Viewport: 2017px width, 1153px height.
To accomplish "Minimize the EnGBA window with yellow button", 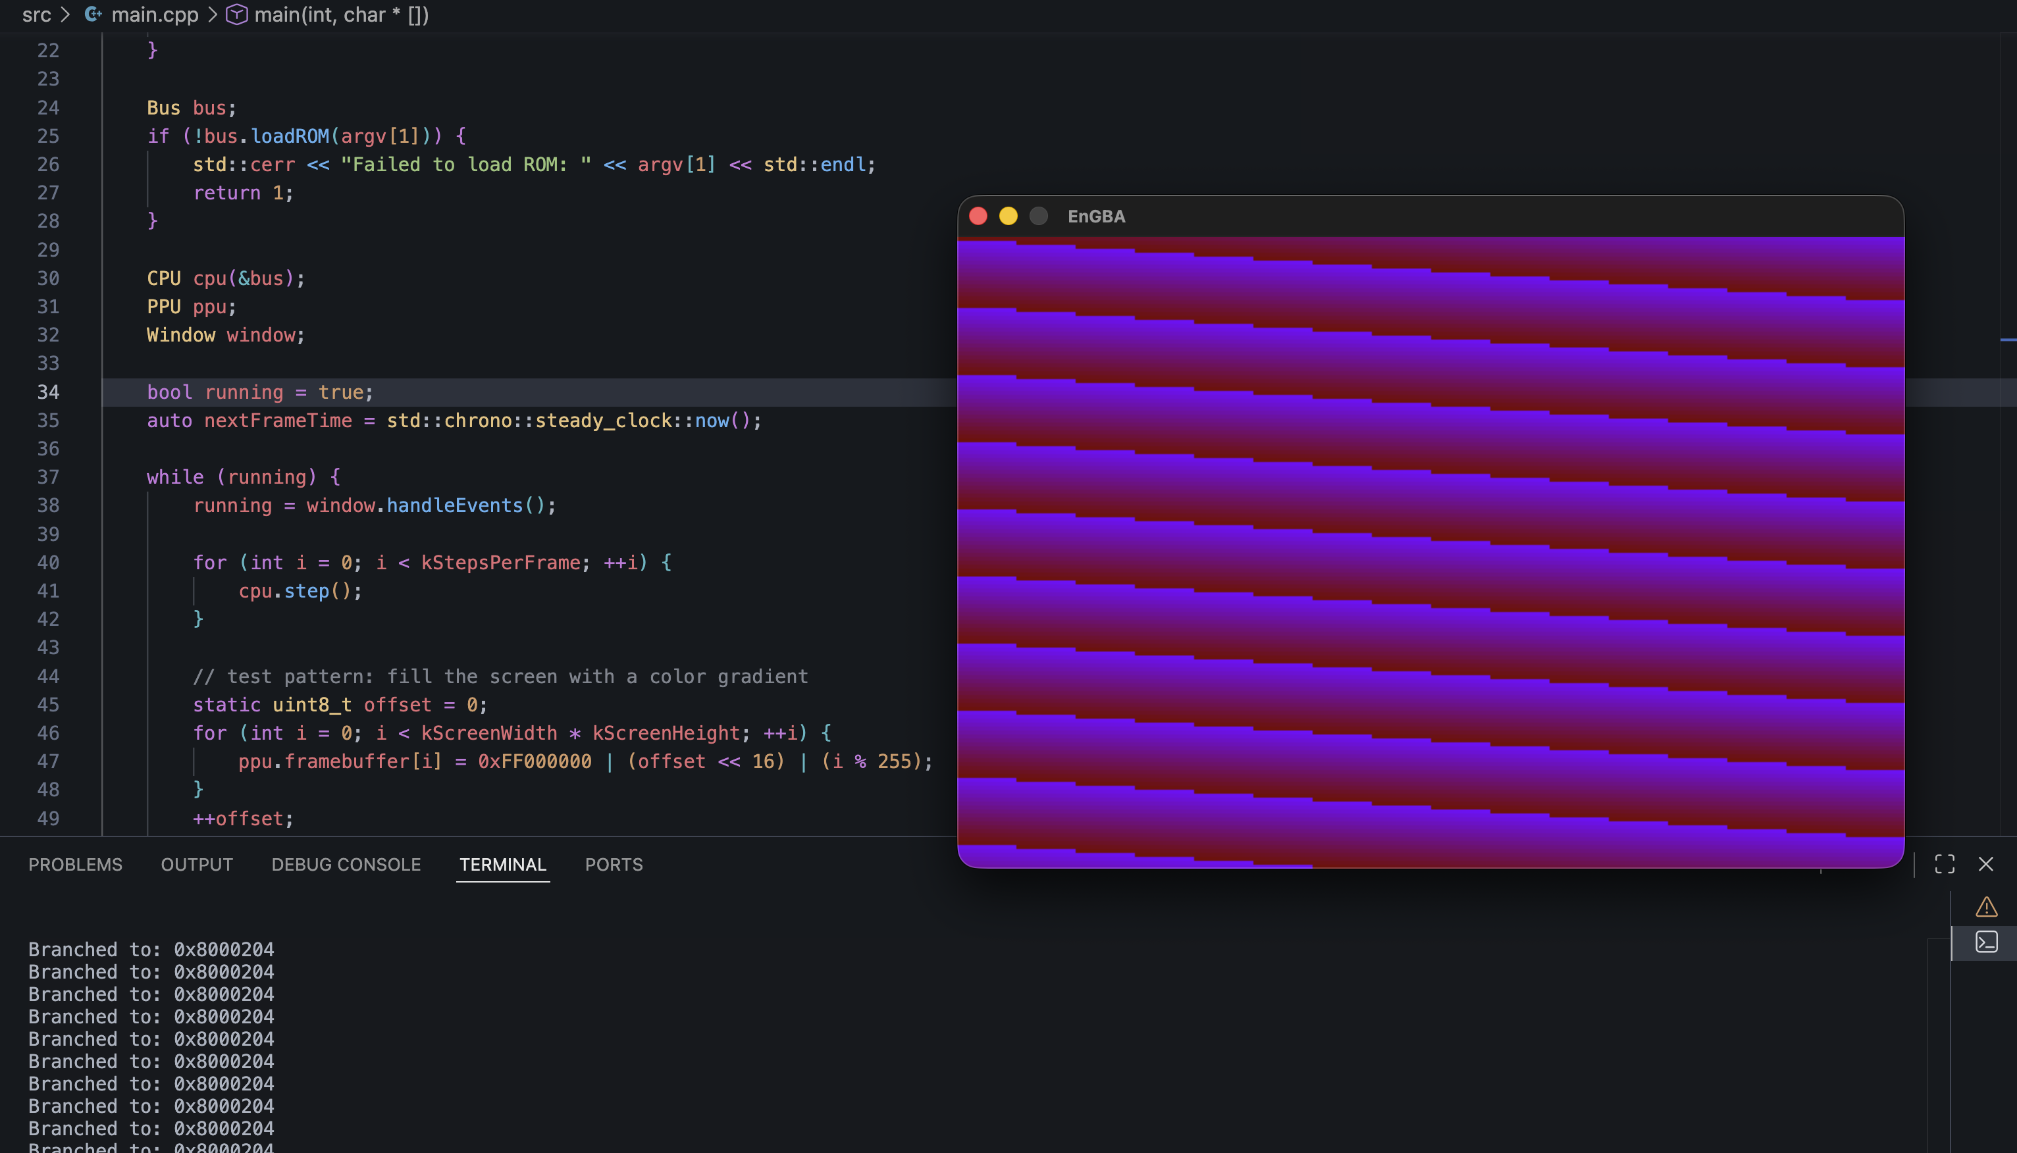I will tap(1008, 216).
